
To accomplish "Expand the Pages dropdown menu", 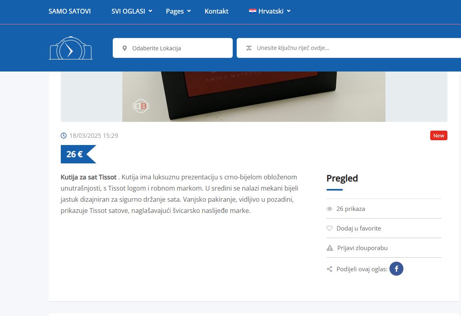I will (x=178, y=11).
